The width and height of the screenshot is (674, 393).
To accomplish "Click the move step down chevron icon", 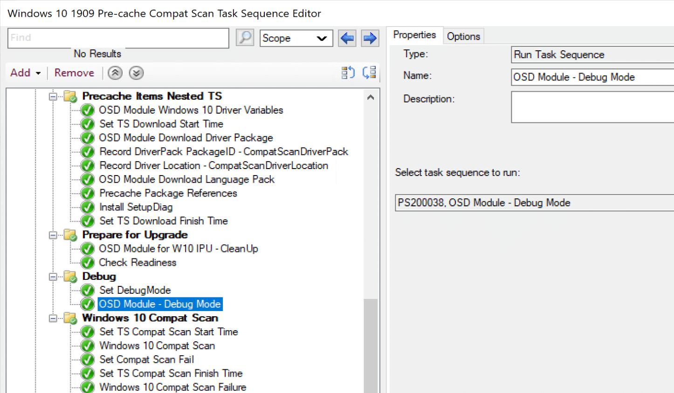I will 136,73.
